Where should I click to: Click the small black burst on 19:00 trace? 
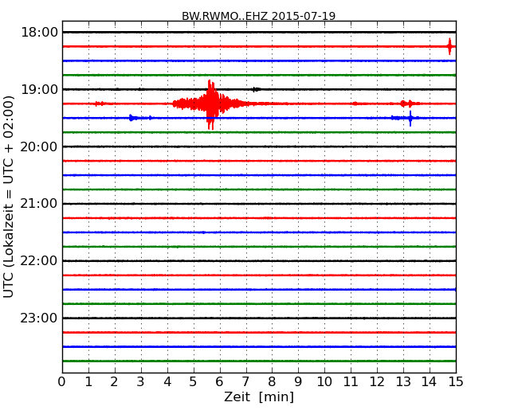tap(256, 89)
